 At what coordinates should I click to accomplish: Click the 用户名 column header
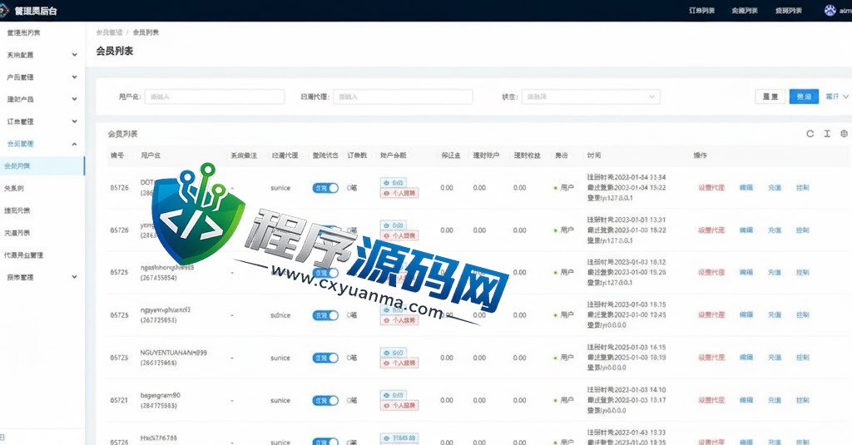[x=151, y=156]
